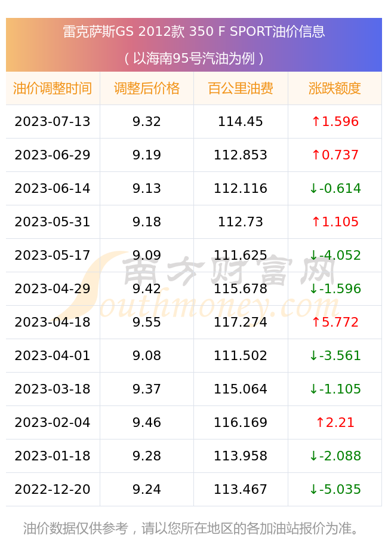Viewport: 388px width, 544px height.
Task: Click the 百公里油费 column header
Action: click(x=241, y=88)
